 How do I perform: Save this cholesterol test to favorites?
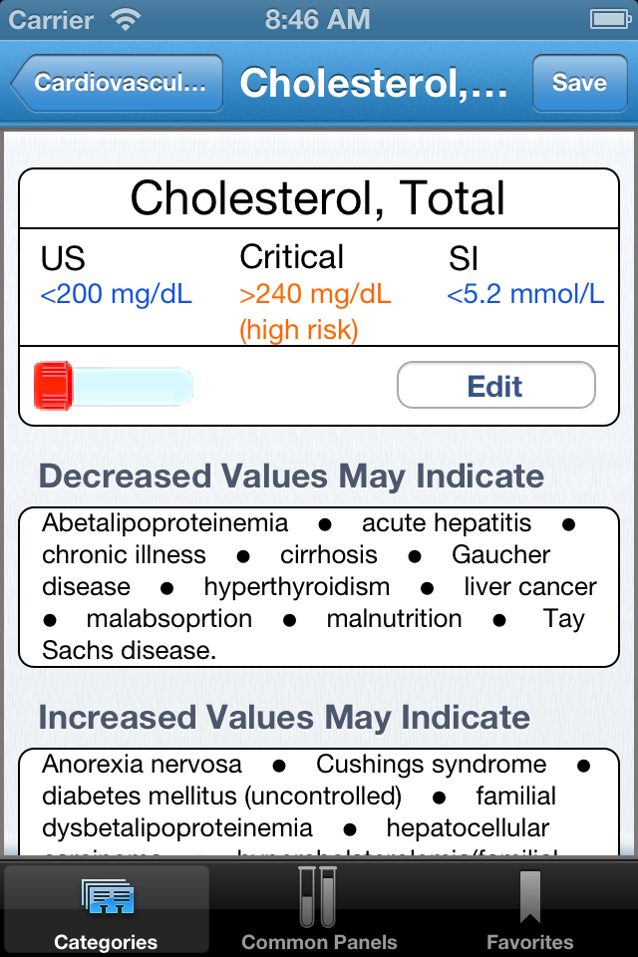579,83
